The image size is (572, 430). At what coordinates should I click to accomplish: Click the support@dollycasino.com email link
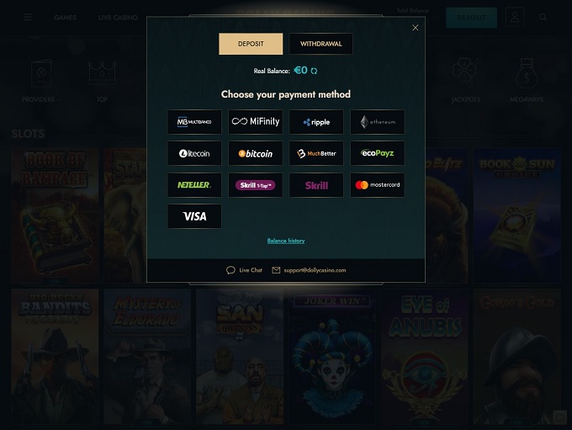(x=315, y=270)
